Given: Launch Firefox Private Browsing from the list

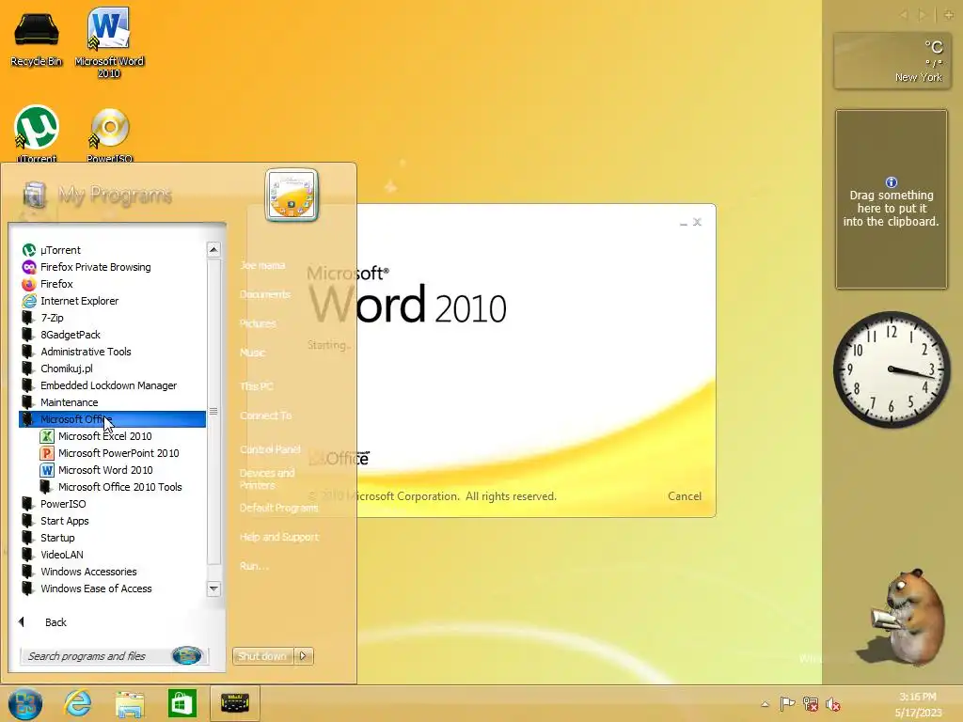Looking at the screenshot, I should pyautogui.click(x=95, y=267).
